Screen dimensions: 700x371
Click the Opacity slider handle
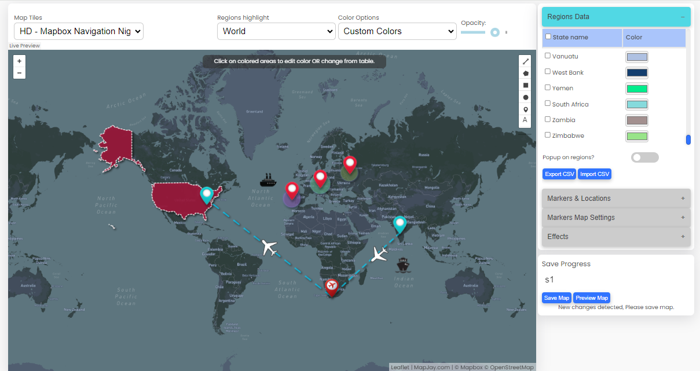(494, 32)
